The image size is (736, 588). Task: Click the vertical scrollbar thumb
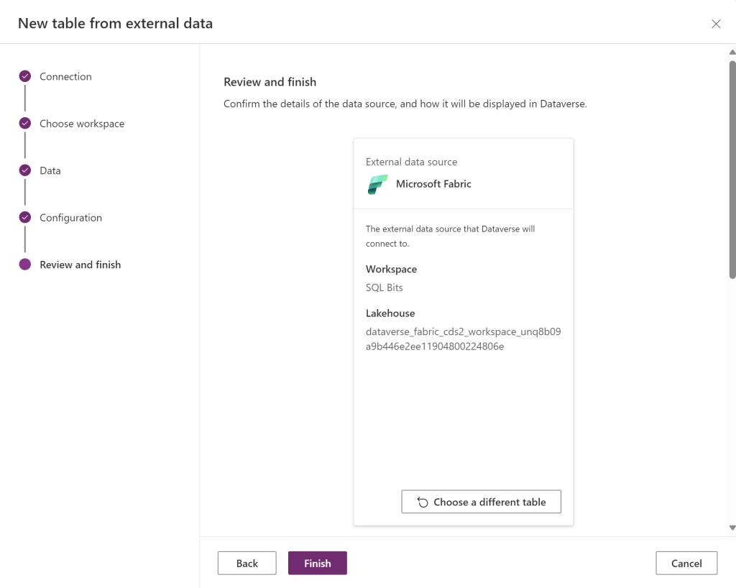(732, 169)
